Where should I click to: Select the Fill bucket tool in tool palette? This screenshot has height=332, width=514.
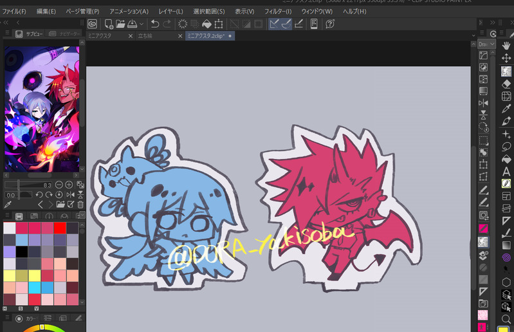point(506,160)
